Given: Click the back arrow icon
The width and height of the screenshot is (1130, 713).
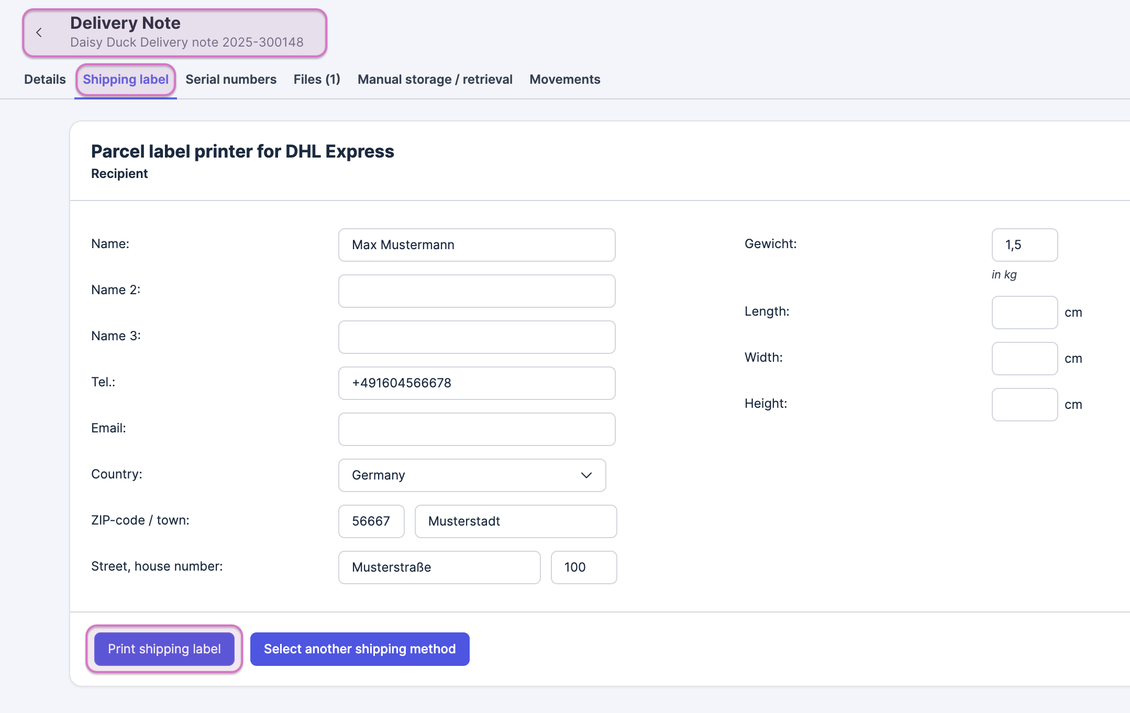Looking at the screenshot, I should [39, 32].
